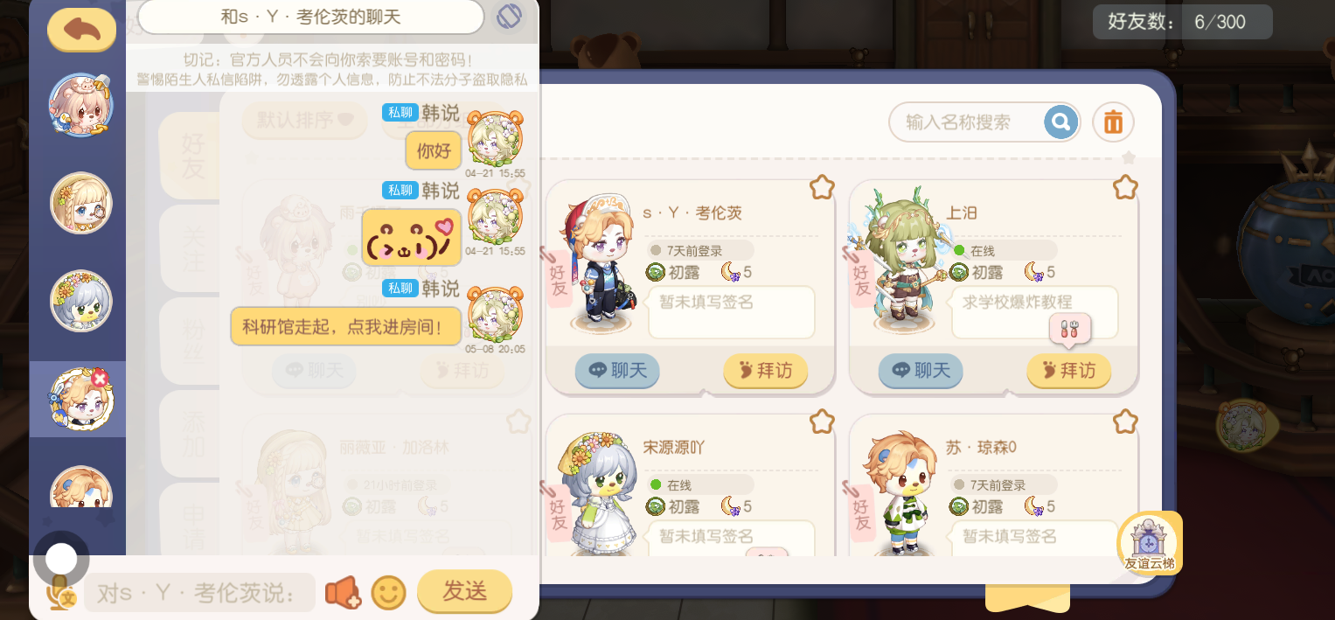
Task: Toggle star favorite on 宋源源吖 card
Action: (822, 421)
